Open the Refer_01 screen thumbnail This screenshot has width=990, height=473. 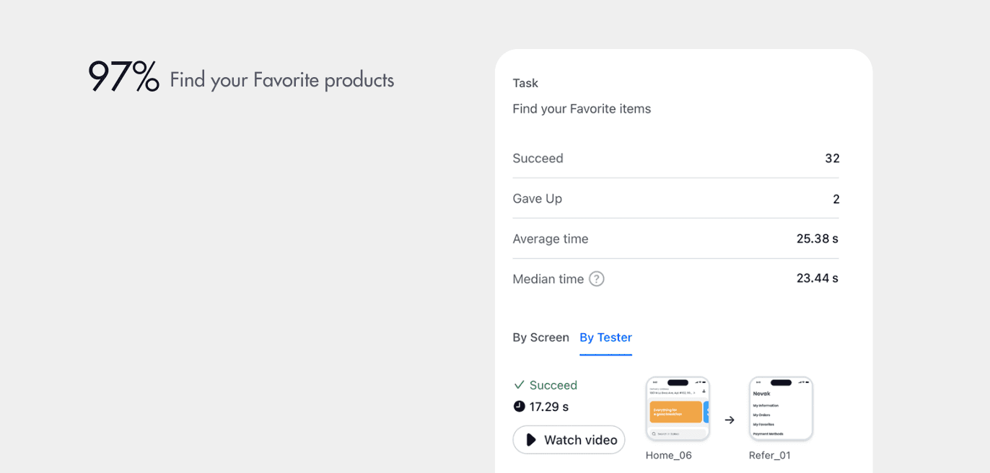coord(781,409)
